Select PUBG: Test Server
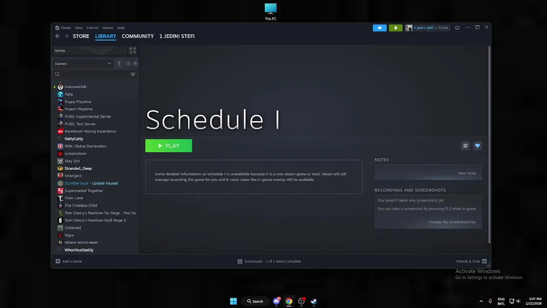Image resolution: width=547 pixels, height=308 pixels. (80, 124)
